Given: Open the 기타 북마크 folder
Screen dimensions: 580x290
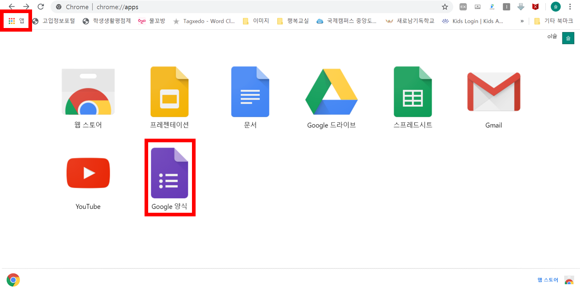Looking at the screenshot, I should point(553,21).
